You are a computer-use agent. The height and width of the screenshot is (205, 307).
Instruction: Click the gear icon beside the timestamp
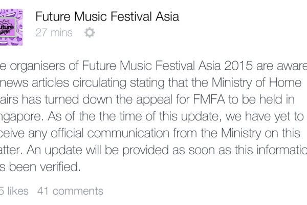point(89,33)
